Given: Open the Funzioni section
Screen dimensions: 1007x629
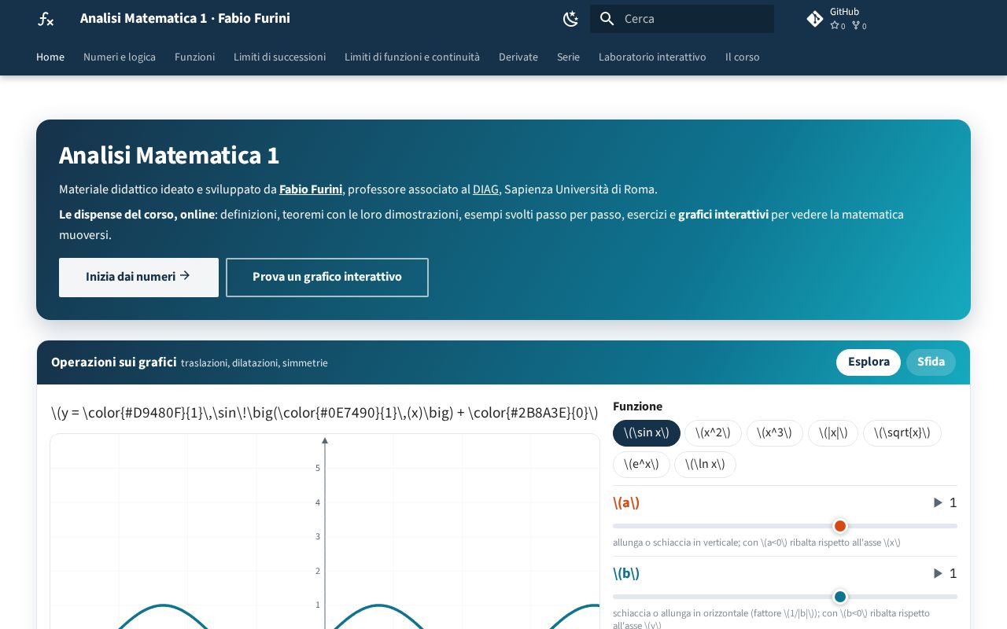Looking at the screenshot, I should [194, 57].
